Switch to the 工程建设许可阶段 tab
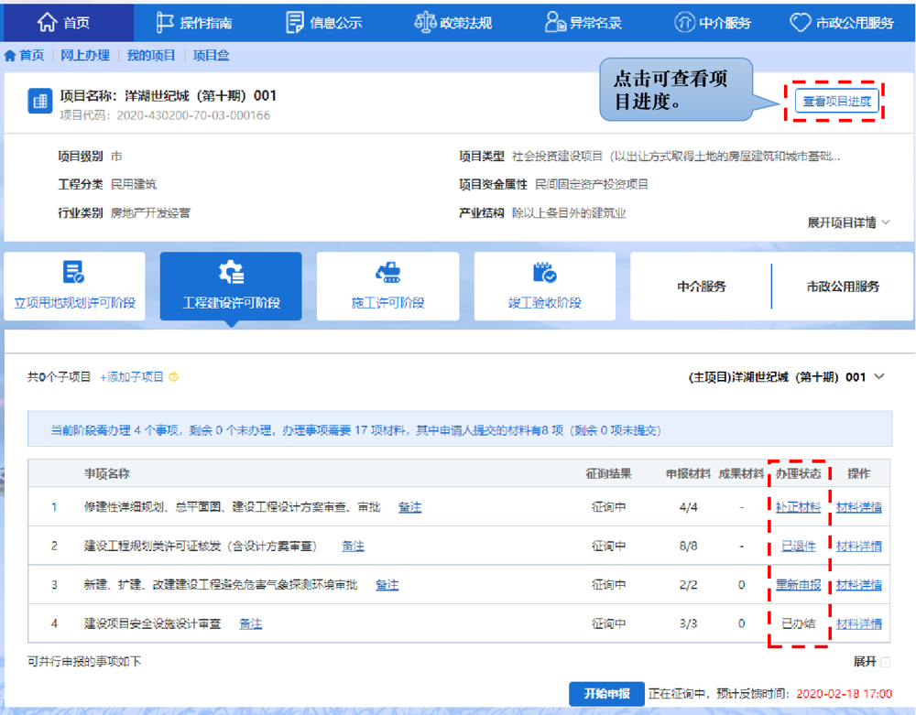The height and width of the screenshot is (715, 916). 230,286
